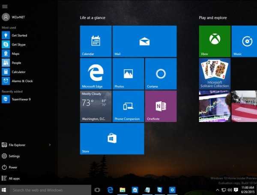Open TeamViewer from the taskbar
Viewport: 257px width, 195px height.
[x=160, y=190]
